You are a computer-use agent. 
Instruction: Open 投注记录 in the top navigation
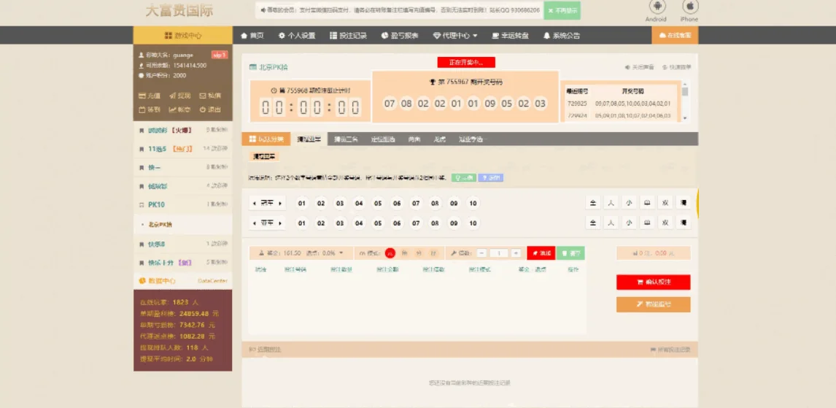[348, 35]
